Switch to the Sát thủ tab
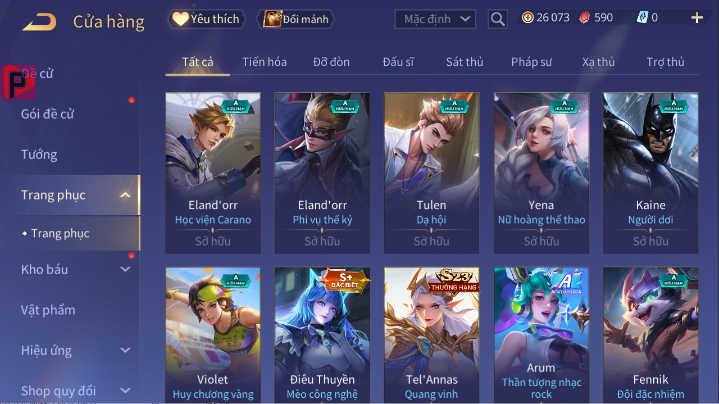The image size is (719, 404). pos(465,62)
